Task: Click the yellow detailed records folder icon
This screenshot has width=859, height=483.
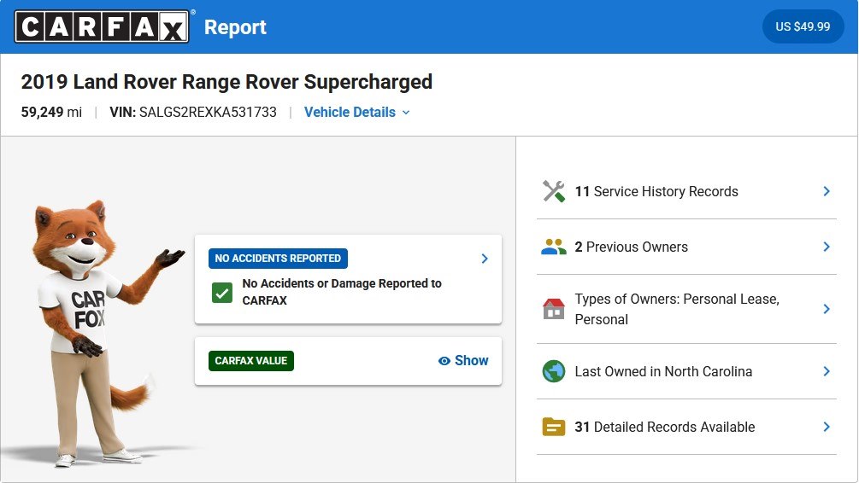Action: point(553,428)
